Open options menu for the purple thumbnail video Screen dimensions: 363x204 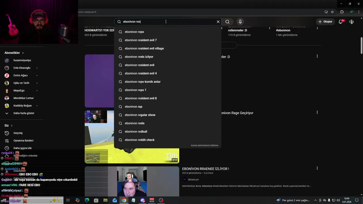pos(317,56)
